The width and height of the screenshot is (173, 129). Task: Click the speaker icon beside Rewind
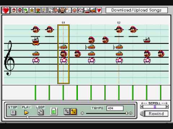tap(142, 114)
